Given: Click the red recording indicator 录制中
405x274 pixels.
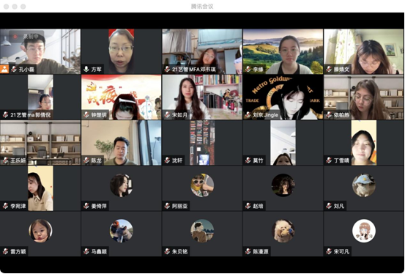Looking at the screenshot, I should coord(26,37).
